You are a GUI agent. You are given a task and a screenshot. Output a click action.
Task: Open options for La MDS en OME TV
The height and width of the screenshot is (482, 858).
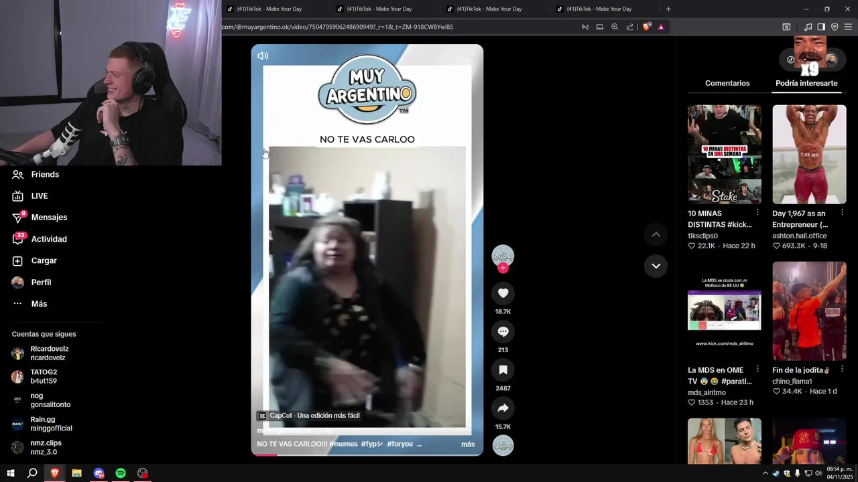point(757,370)
